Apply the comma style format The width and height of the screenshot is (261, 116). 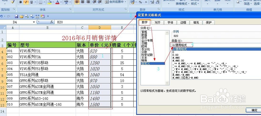[x=146, y=2]
